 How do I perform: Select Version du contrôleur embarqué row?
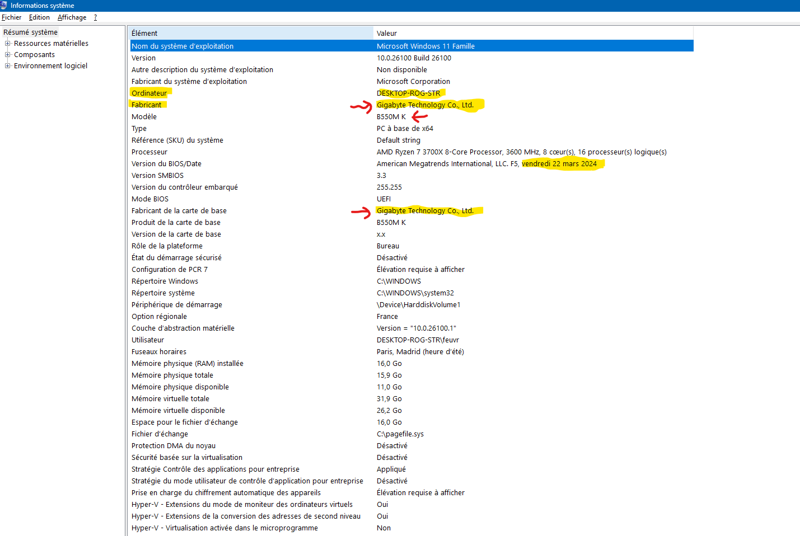pos(185,187)
